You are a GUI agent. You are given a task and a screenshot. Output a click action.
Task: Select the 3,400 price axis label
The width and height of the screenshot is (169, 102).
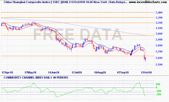tap(159, 12)
